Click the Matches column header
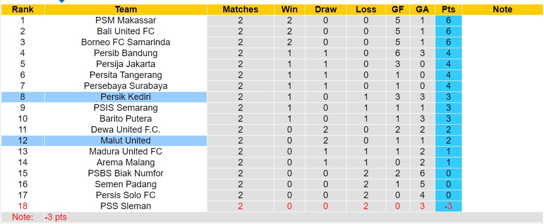Image resolution: width=544 pixels, height=224 pixels. (x=240, y=9)
